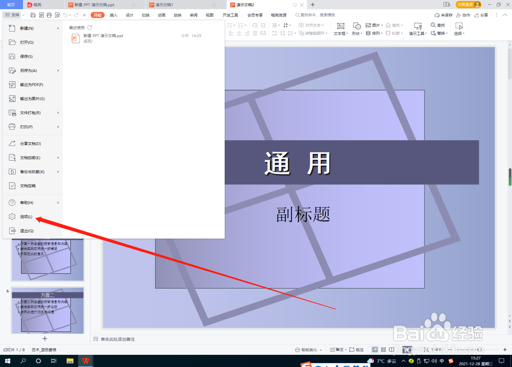Switch to normal view icon in status bar
Screen dimensions: 512x367
click(x=375, y=350)
